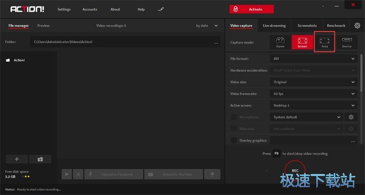
Task: Select Screen capture mode
Action: 302,42
